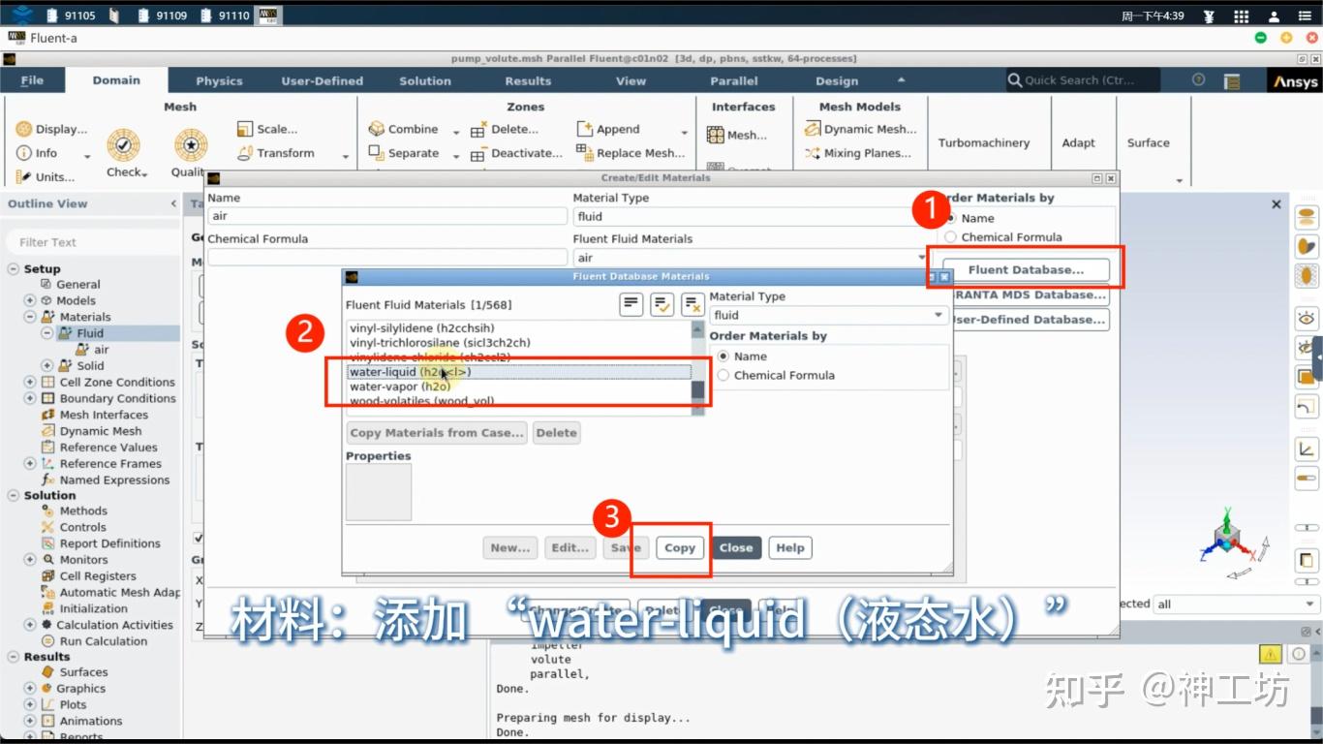Image resolution: width=1323 pixels, height=744 pixels.
Task: Select Chemical Formula ordering in Create/Edit Materials
Action: click(x=950, y=237)
